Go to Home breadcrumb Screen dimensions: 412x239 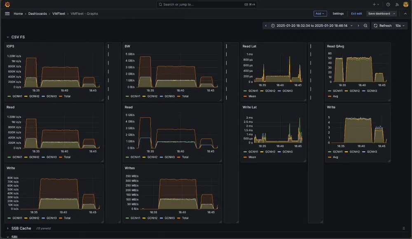pos(18,14)
